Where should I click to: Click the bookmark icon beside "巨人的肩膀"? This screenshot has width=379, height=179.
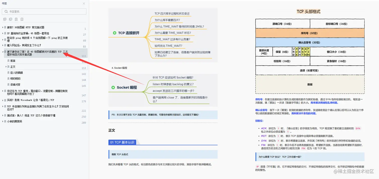point(8,73)
